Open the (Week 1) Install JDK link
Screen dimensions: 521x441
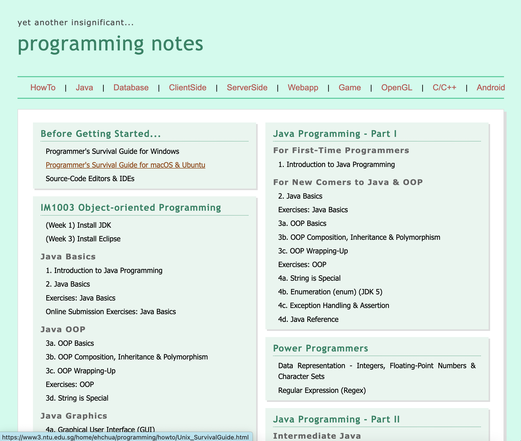coord(79,225)
